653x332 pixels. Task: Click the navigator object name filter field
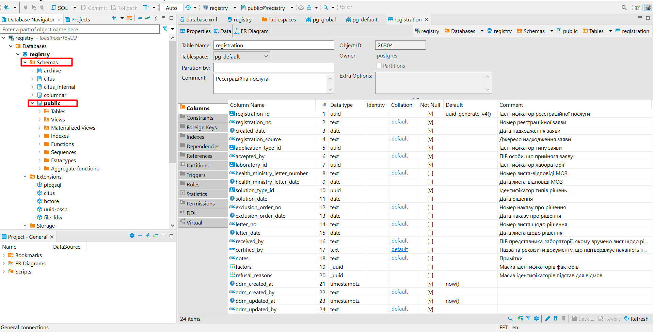[x=80, y=29]
